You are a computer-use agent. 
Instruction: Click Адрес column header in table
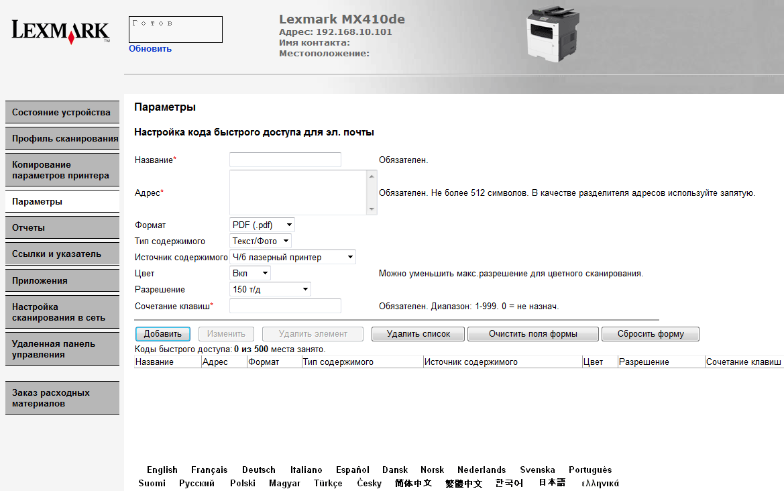215,362
